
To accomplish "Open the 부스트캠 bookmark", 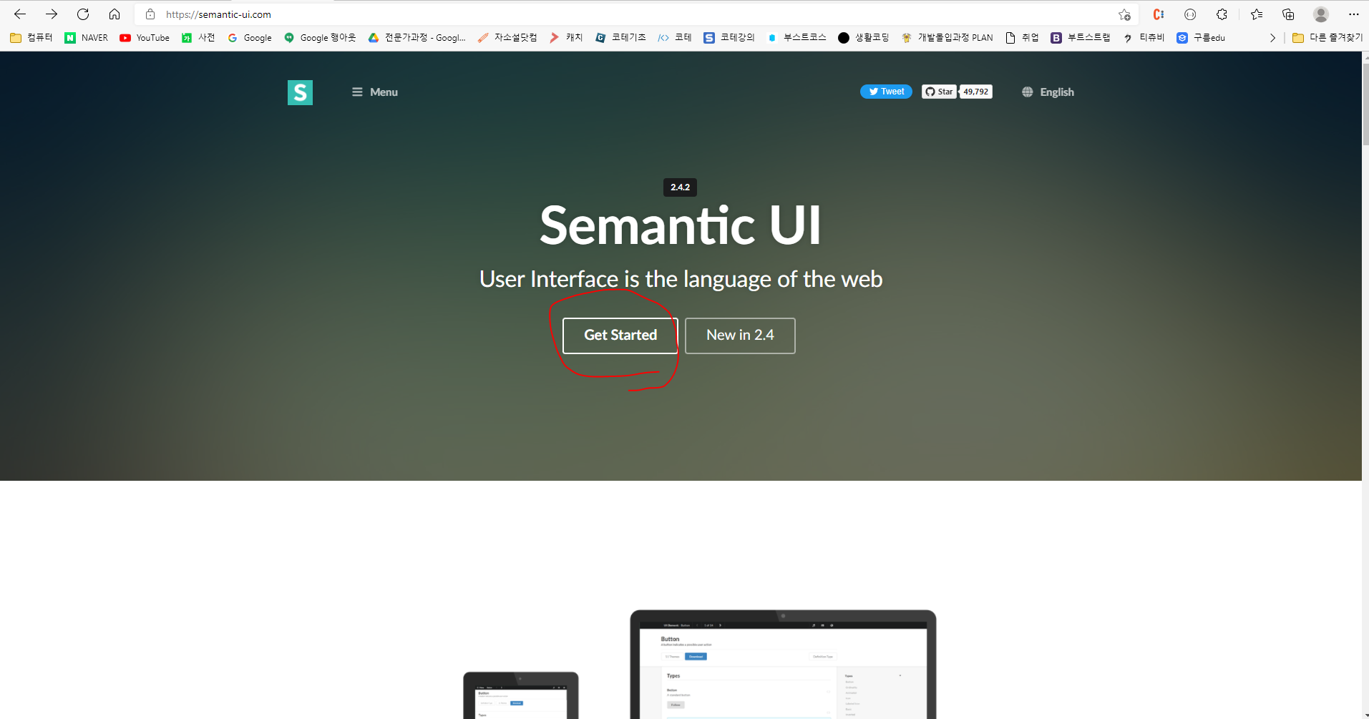I will tap(1081, 38).
